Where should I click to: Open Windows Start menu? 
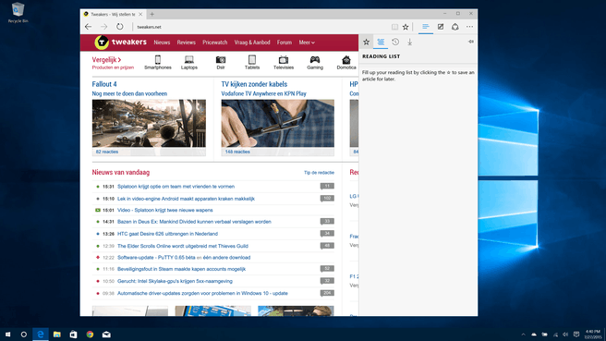tap(7, 335)
